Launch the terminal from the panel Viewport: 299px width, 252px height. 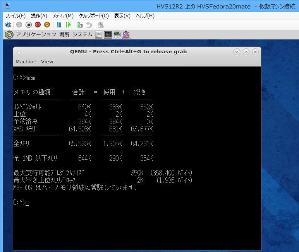click(x=108, y=35)
